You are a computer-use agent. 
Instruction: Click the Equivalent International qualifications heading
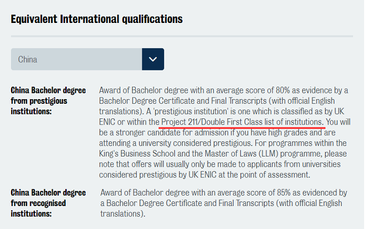[x=96, y=19]
